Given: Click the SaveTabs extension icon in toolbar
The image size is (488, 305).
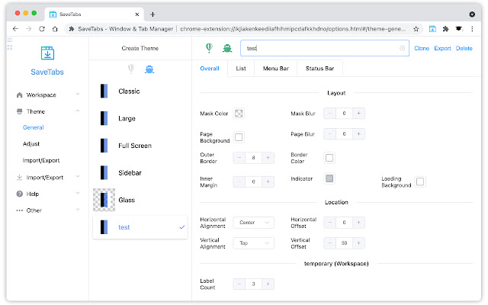Looking at the screenshot, I should click(432, 29).
